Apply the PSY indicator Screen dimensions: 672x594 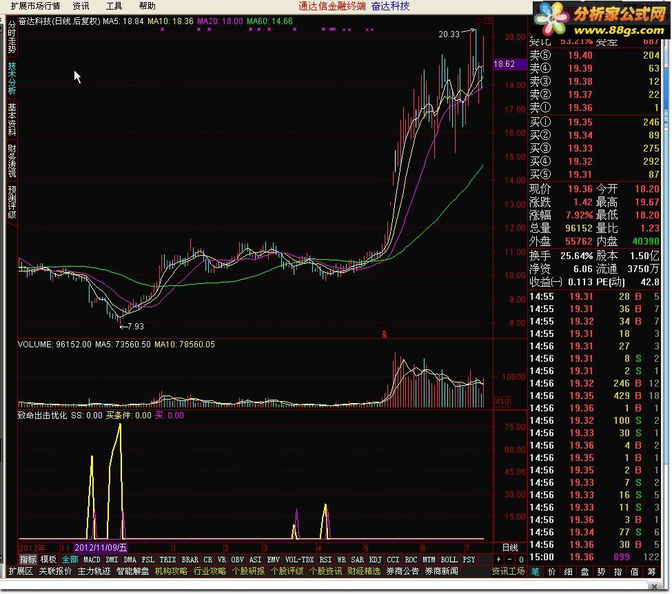(469, 560)
